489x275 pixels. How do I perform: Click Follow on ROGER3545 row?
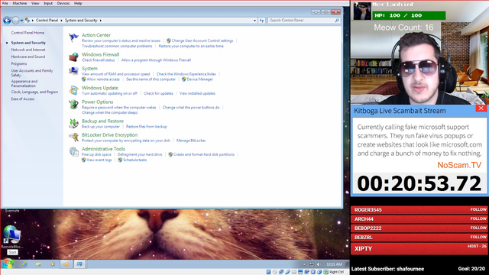coord(478,209)
